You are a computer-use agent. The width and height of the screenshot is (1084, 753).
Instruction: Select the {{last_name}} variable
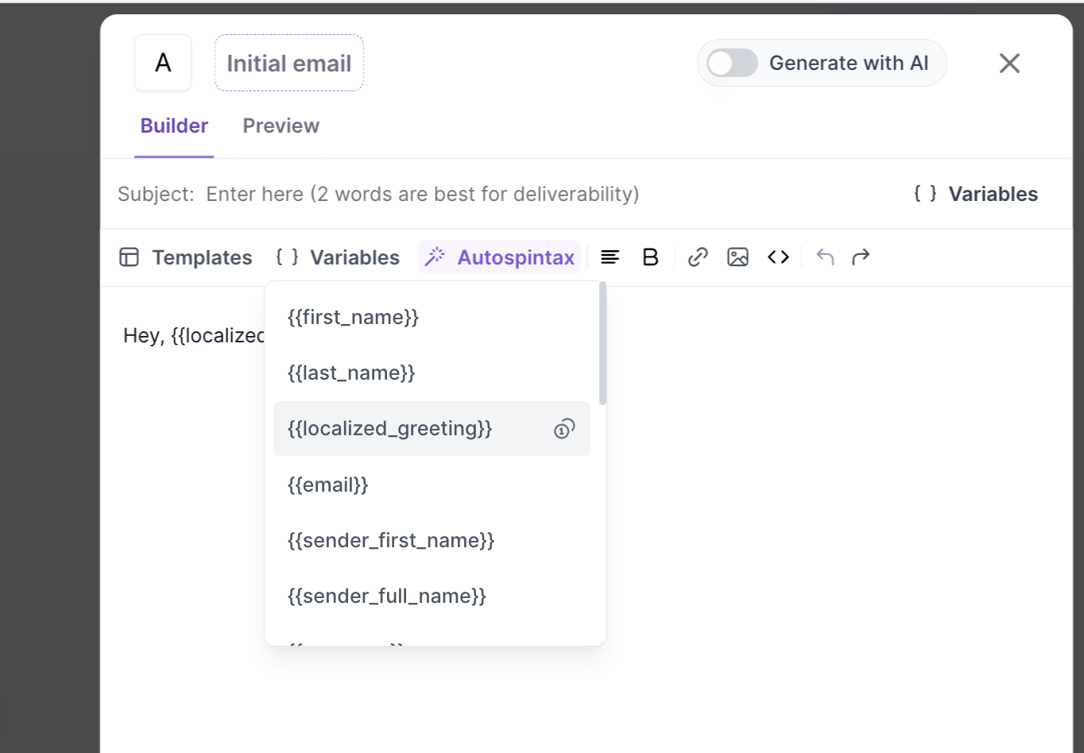(432, 373)
